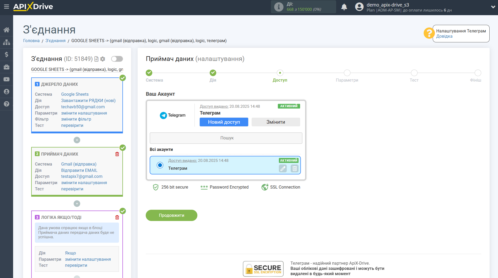Delete the Телеграм account with trash icon
This screenshot has width=498, height=278.
click(x=295, y=169)
